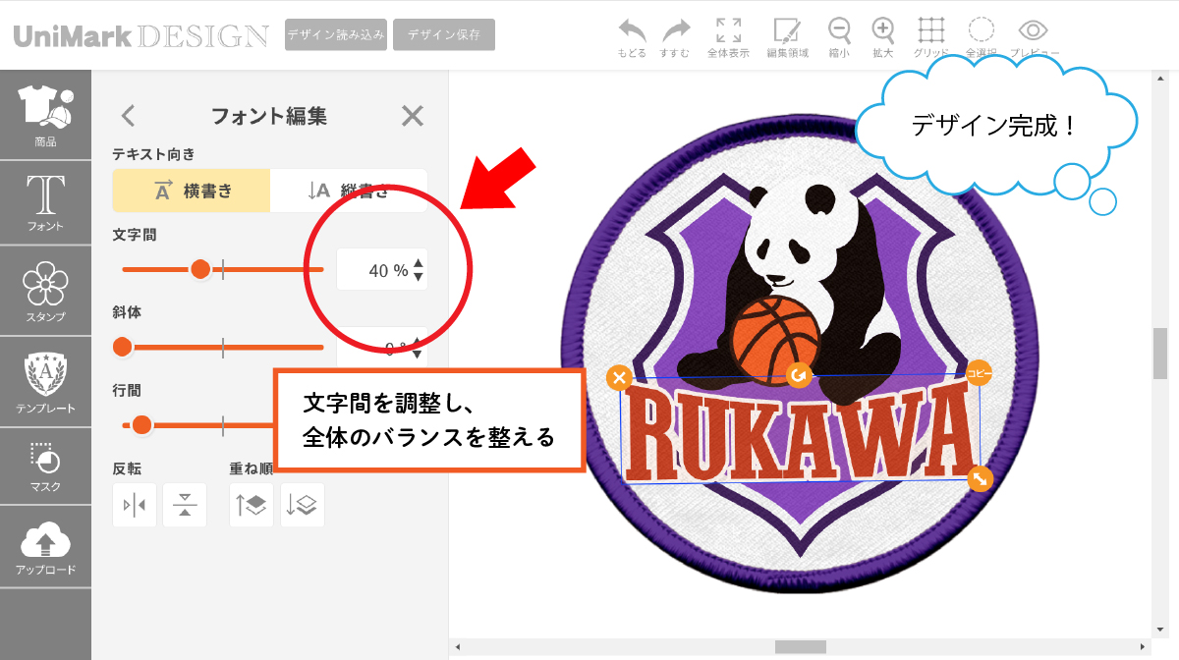Open the Stamp (スタンプ) sidebar tab

(x=45, y=293)
